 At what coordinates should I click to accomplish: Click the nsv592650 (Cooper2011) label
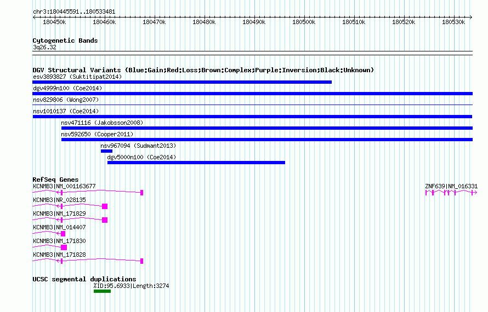(x=97, y=134)
